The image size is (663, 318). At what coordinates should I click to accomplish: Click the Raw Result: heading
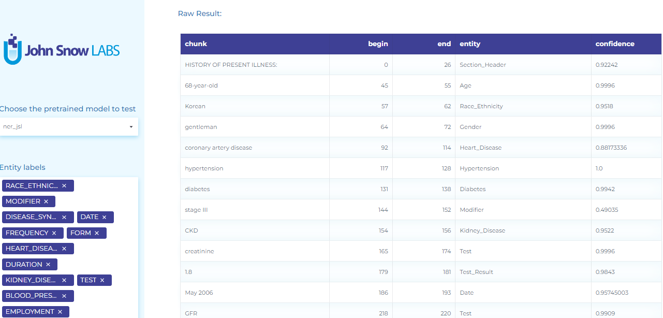pos(200,13)
